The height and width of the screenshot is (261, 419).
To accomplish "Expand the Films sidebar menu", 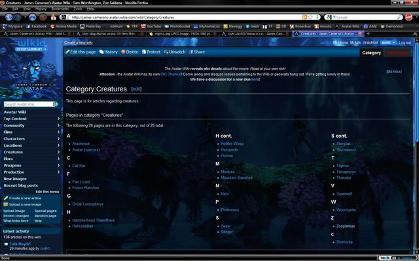I will [x=31, y=132].
